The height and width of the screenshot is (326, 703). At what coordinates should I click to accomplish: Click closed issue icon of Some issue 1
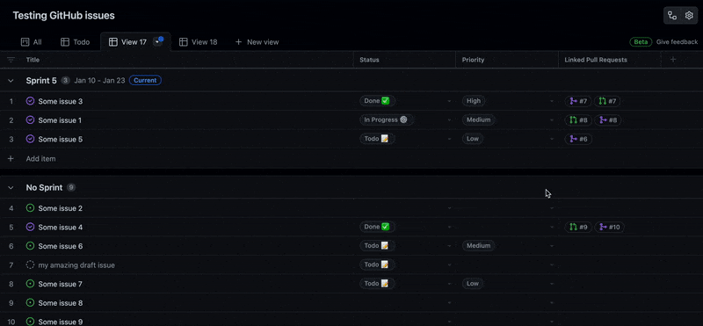click(30, 120)
